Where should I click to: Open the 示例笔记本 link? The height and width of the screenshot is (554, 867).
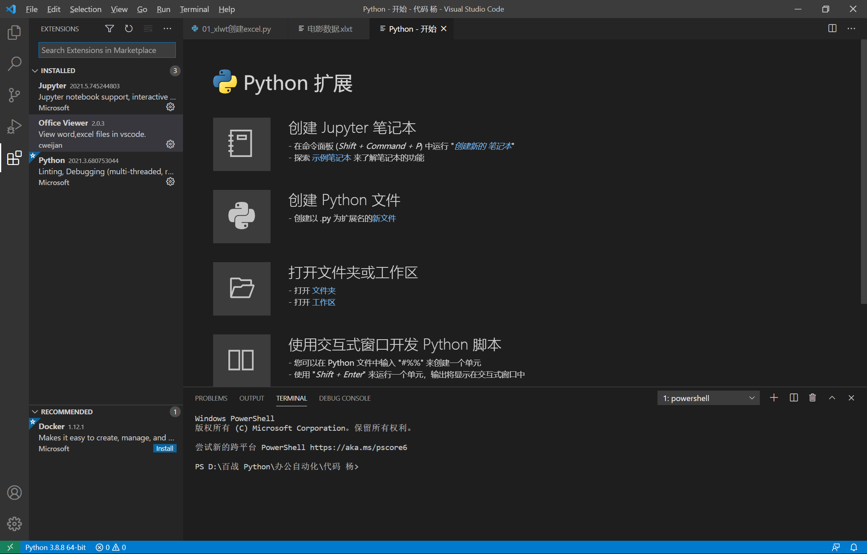(x=332, y=158)
